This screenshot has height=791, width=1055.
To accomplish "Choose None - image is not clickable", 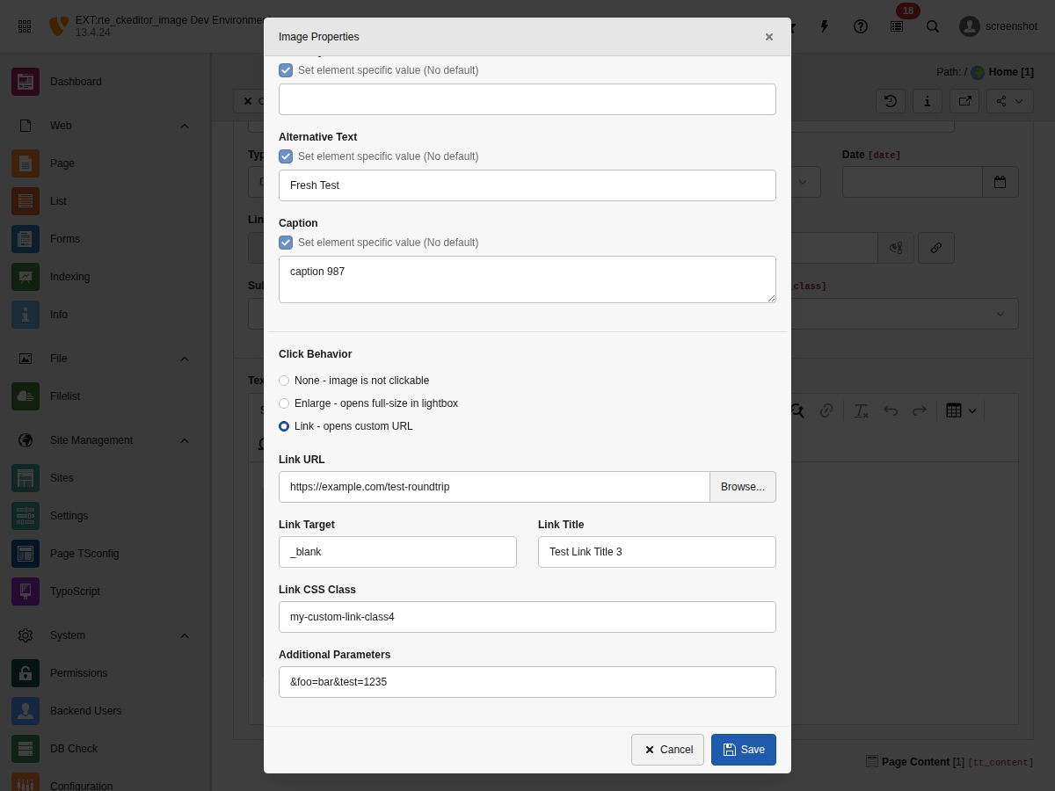I will [284, 380].
